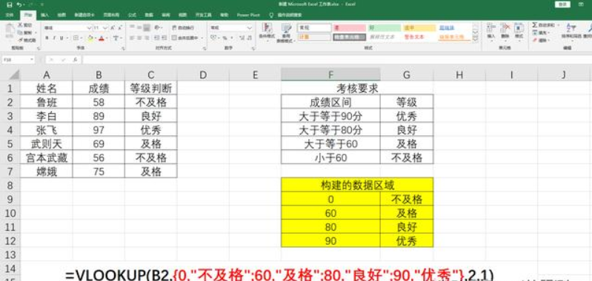
Task: Switch to the 开发工具 tab
Action: 204,15
